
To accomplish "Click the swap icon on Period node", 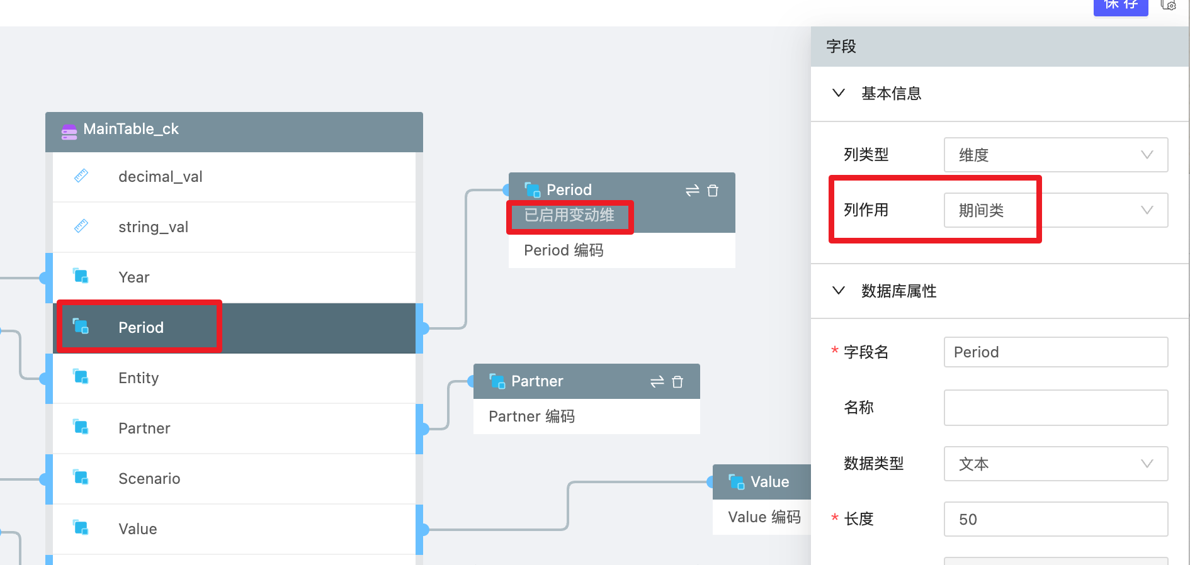I will [692, 191].
